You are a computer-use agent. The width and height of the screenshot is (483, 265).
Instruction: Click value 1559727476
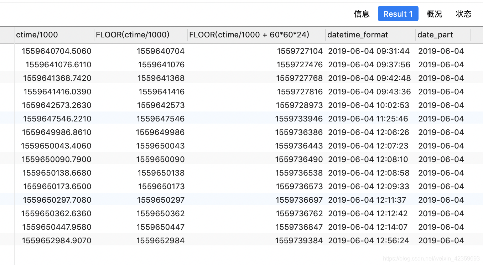300,64
